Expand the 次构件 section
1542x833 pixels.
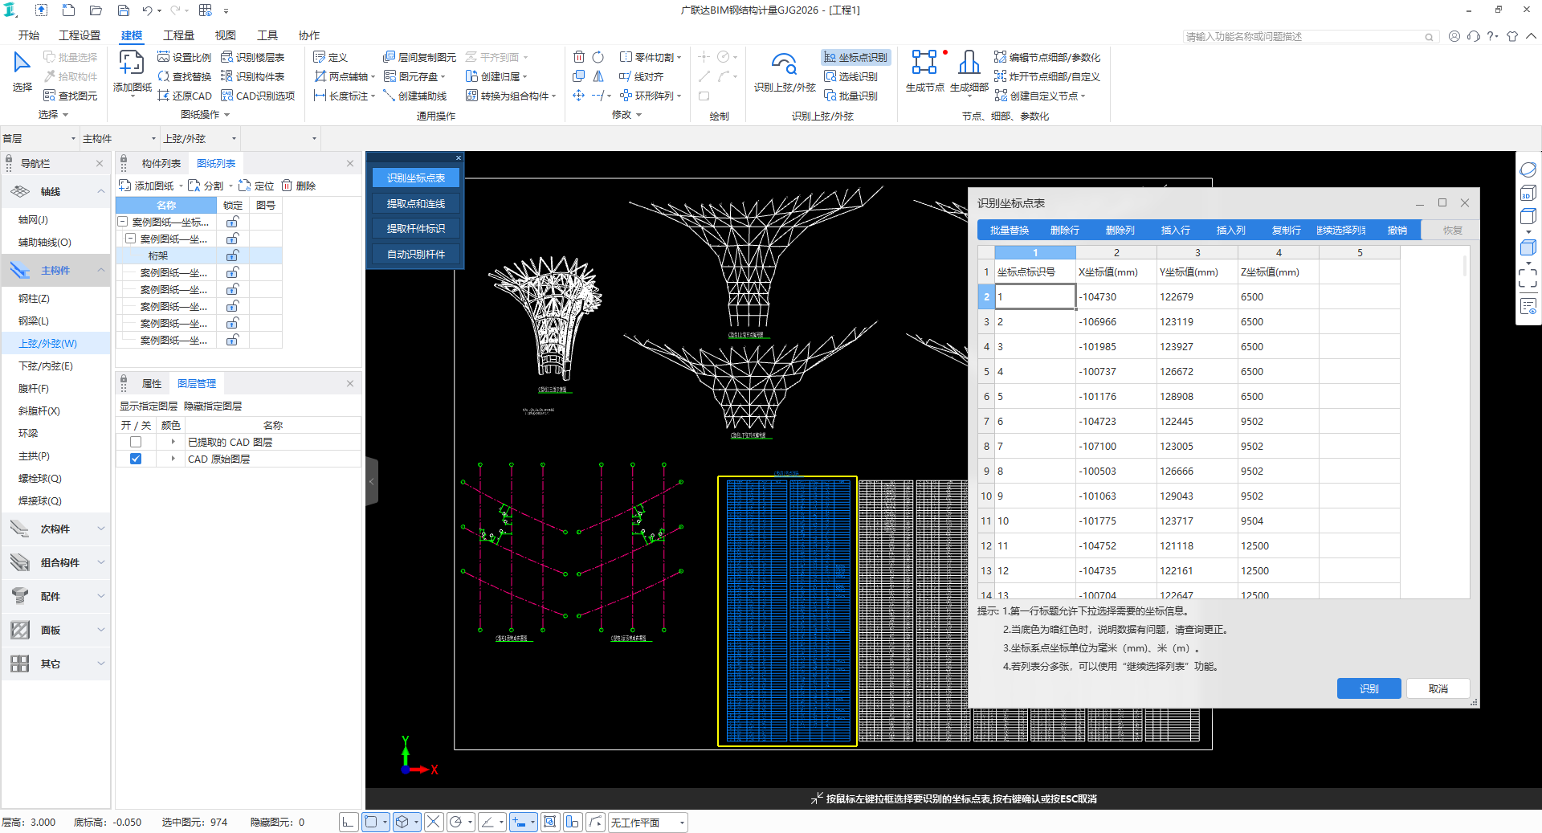click(100, 529)
